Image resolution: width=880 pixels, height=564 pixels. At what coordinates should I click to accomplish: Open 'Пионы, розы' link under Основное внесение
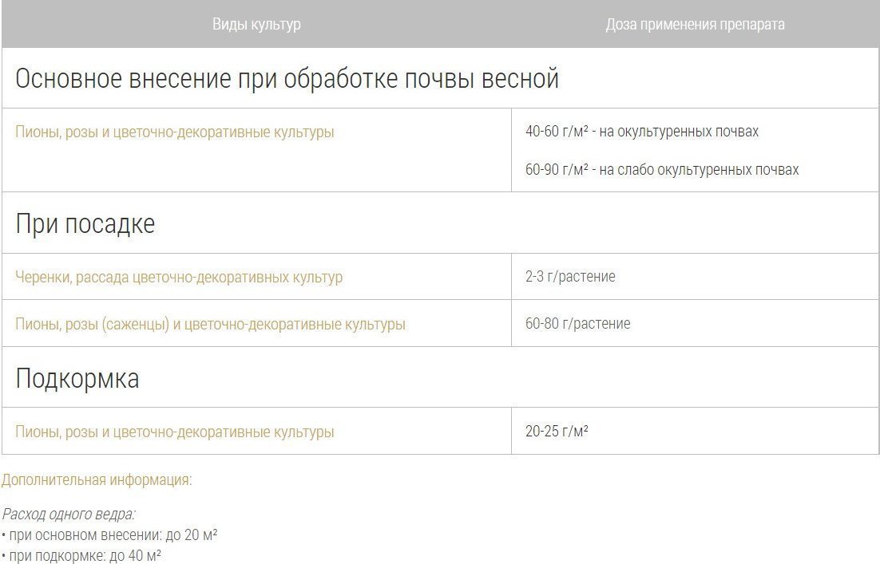(x=174, y=132)
